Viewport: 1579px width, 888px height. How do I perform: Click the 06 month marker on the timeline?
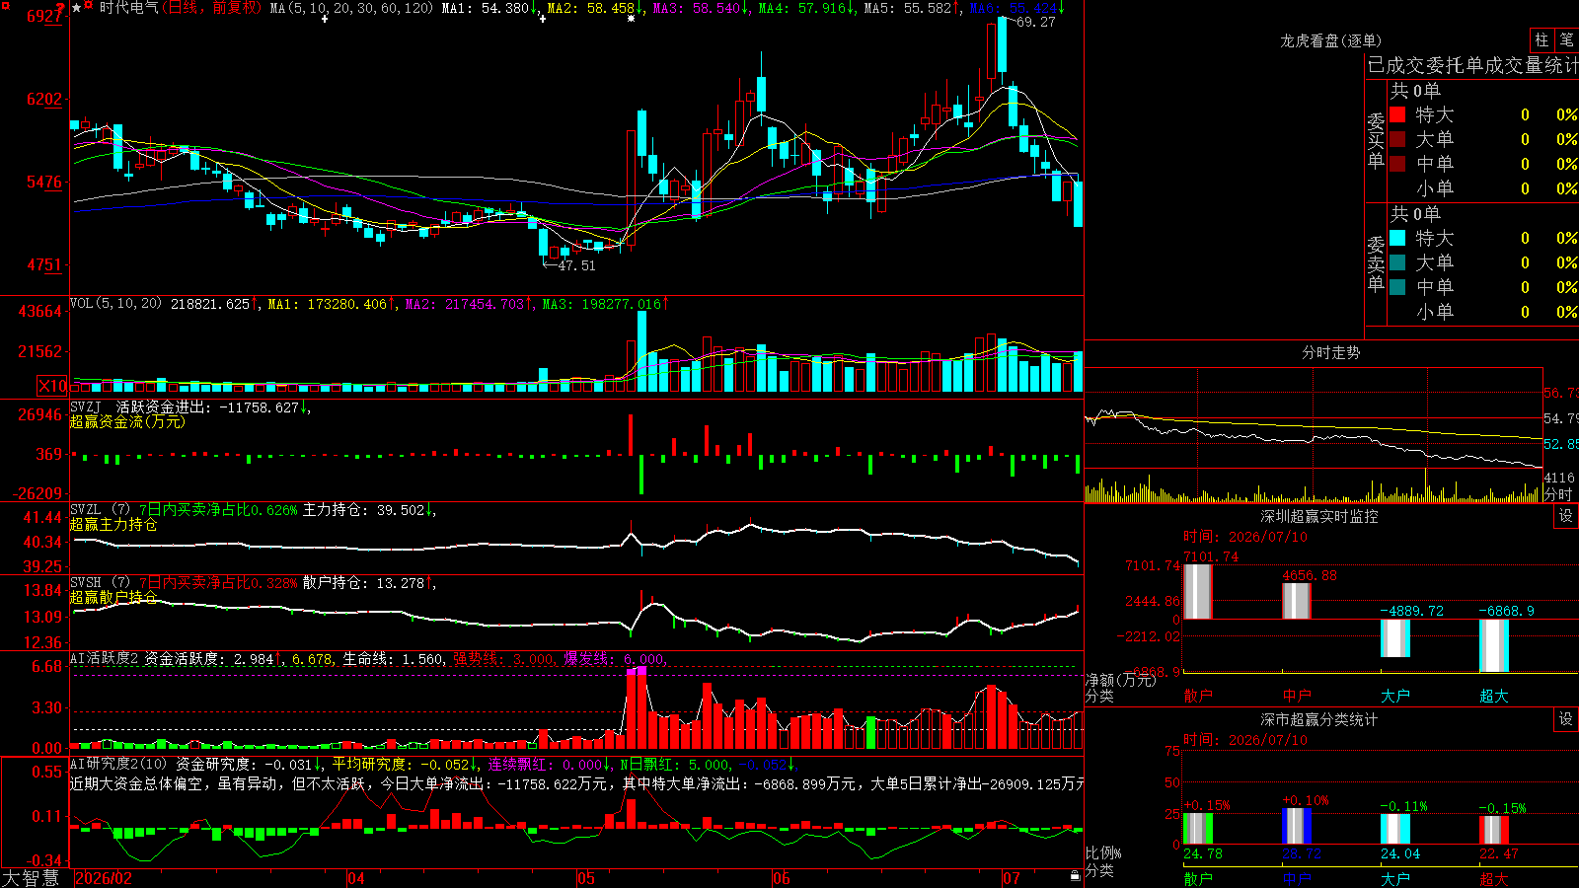782,878
